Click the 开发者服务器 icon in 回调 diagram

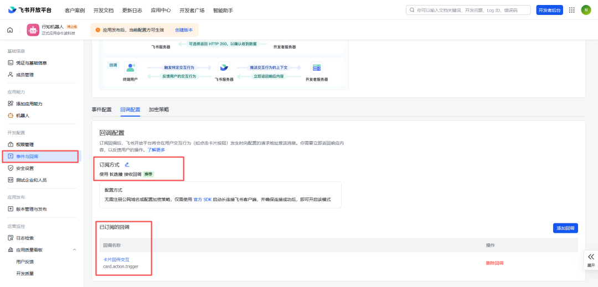click(317, 67)
